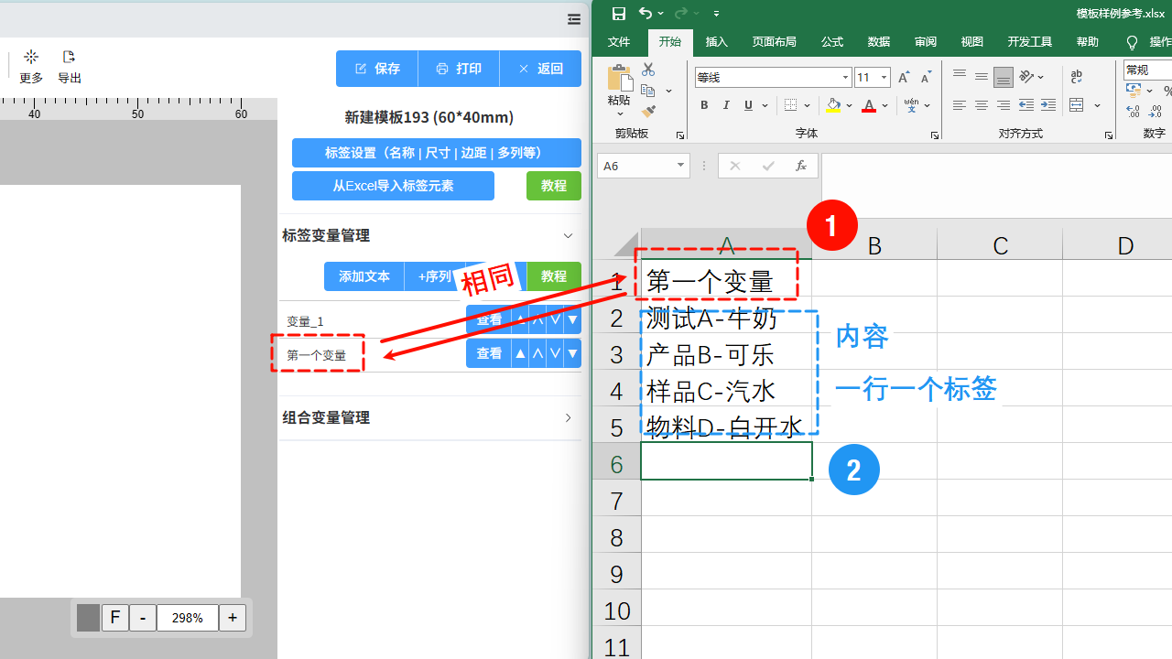This screenshot has height=659, width=1172.
Task: Click 从Excel导入标签元素 button
Action: [x=393, y=186]
